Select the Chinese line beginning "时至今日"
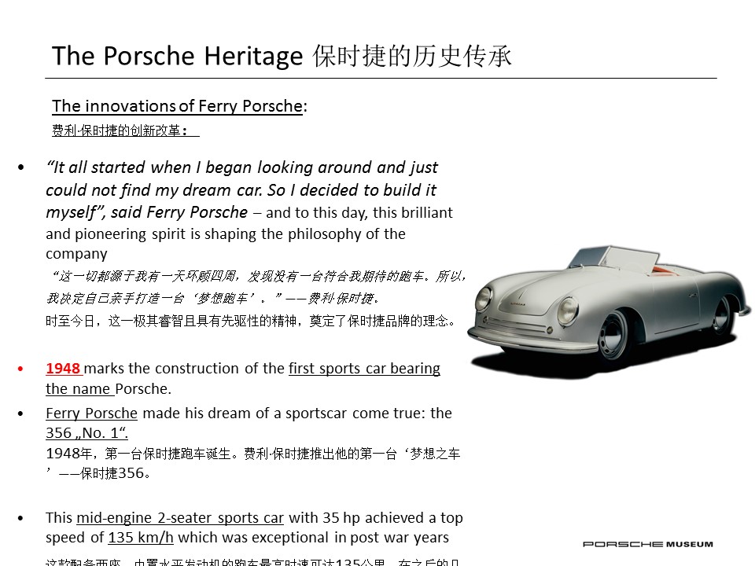755x566 pixels. (x=250, y=321)
